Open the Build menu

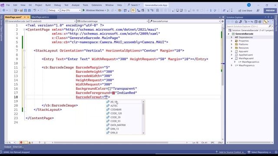[x=48, y=5]
